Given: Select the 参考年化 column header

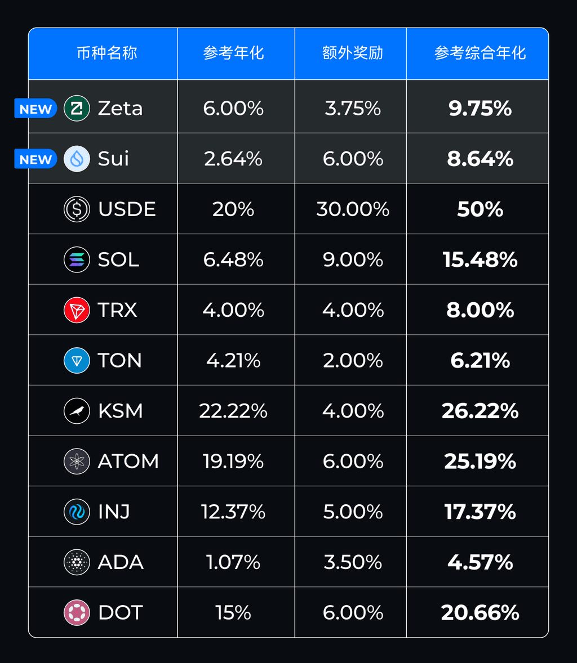Looking at the screenshot, I should 234,53.
